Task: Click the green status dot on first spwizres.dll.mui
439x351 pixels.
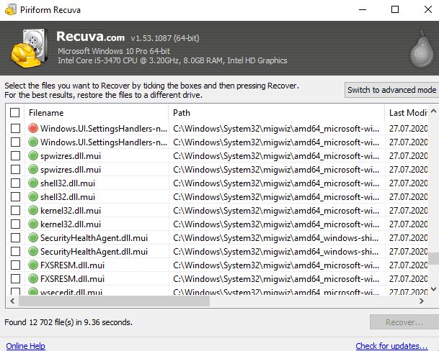Action: click(33, 156)
